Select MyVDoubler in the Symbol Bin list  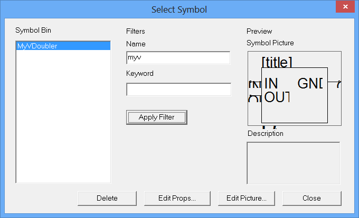37,46
